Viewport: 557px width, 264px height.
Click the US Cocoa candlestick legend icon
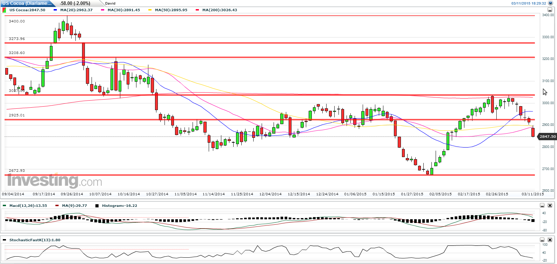point(4,10)
